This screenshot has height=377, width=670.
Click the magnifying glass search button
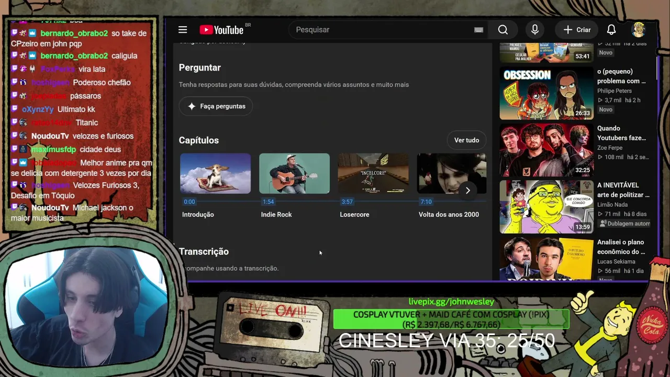(503, 30)
